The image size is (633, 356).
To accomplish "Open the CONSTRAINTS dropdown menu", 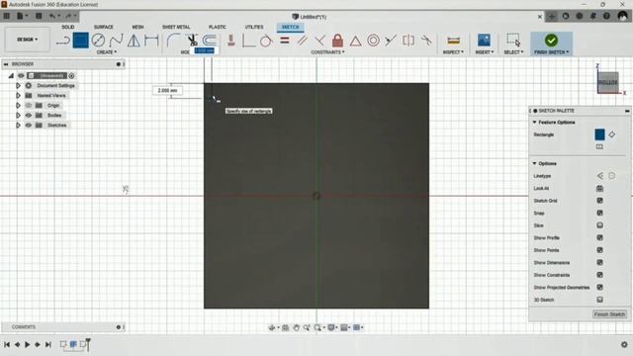I will coord(327,52).
